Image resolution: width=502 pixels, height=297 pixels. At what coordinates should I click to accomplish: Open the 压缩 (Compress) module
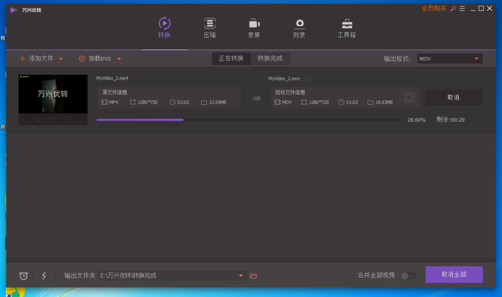pyautogui.click(x=210, y=28)
